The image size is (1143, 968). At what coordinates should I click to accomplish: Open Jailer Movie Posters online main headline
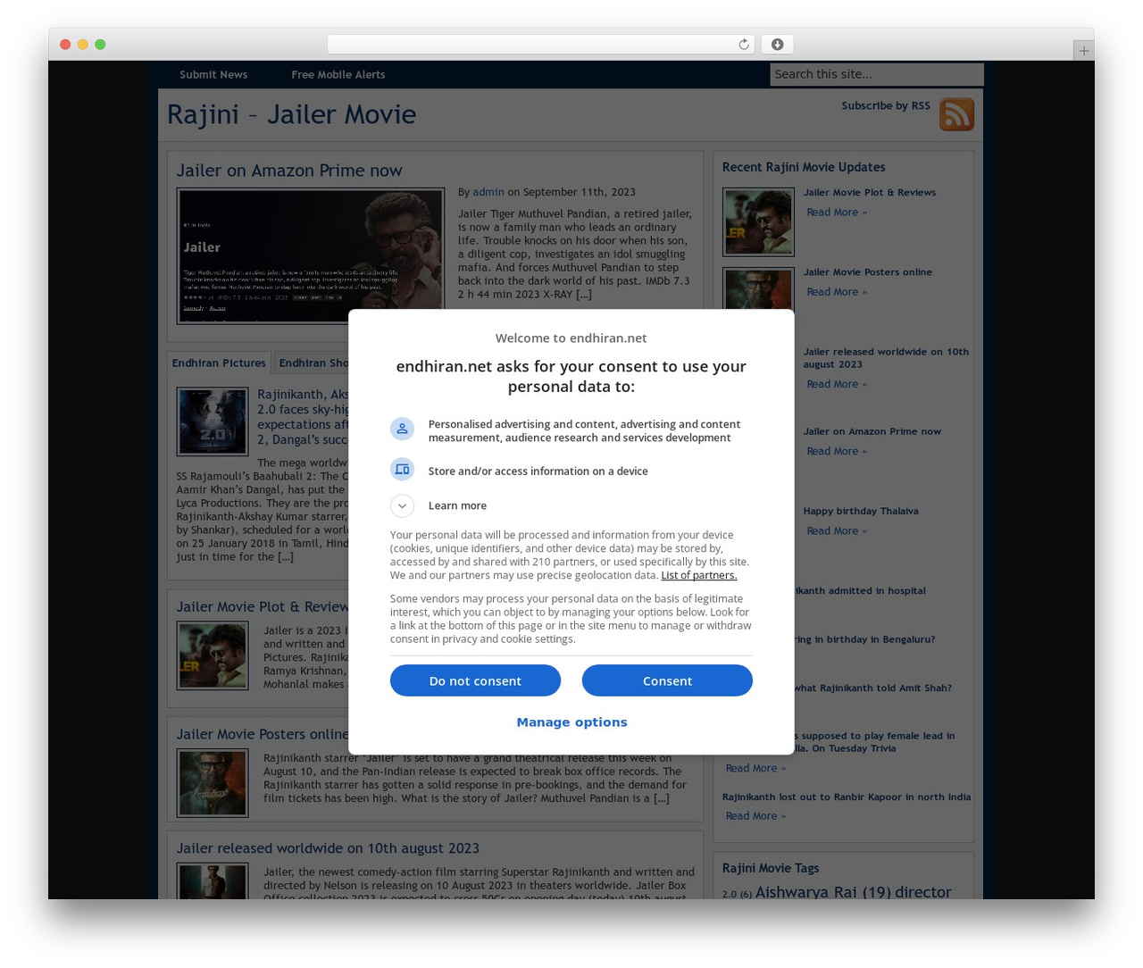click(263, 734)
